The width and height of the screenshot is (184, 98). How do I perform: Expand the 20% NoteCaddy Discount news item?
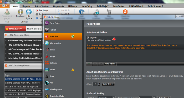click(6, 41)
